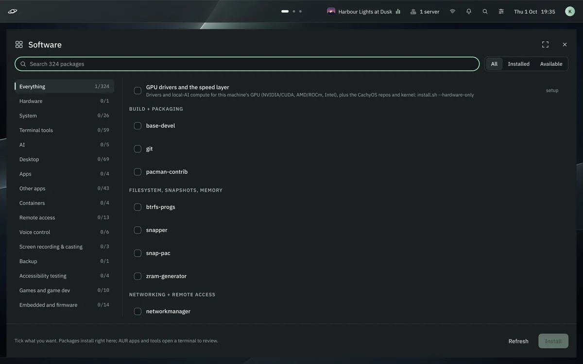Open the Desktop category
This screenshot has width=583, height=364.
pos(64,159)
